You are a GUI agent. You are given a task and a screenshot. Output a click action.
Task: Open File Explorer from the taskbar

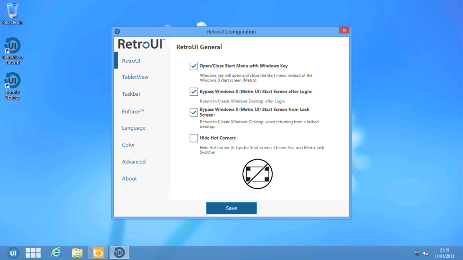click(x=77, y=252)
